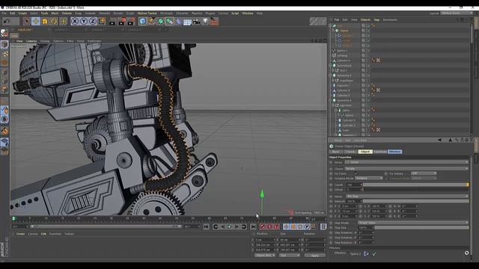479x269 pixels.
Task: Activate the Move tool in the toolbar
Action: coord(36,21)
